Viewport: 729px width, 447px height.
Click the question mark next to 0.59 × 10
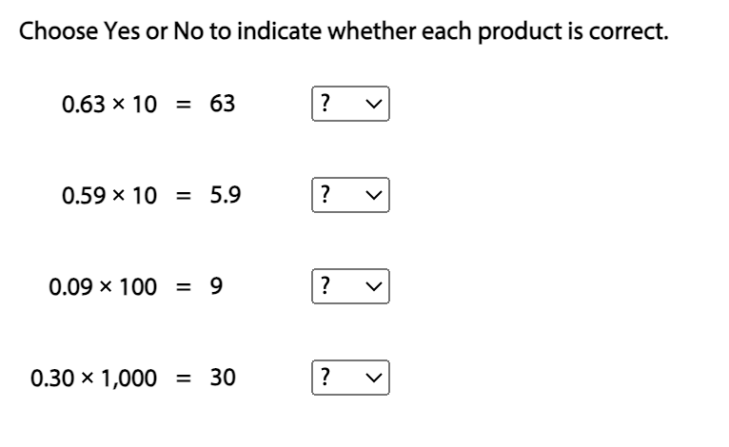[x=326, y=196]
